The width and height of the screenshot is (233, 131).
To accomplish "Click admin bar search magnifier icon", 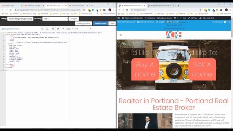I will pyautogui.click(x=229, y=22).
